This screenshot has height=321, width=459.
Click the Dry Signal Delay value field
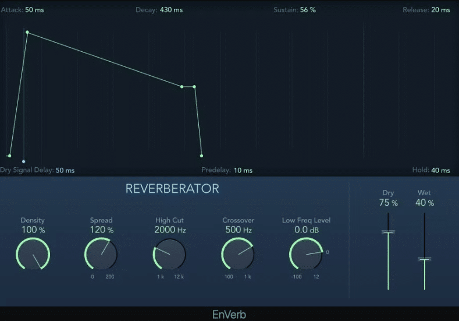click(65, 171)
